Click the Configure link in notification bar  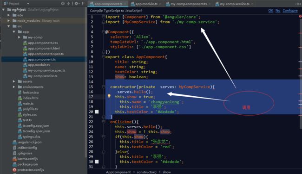290,11
